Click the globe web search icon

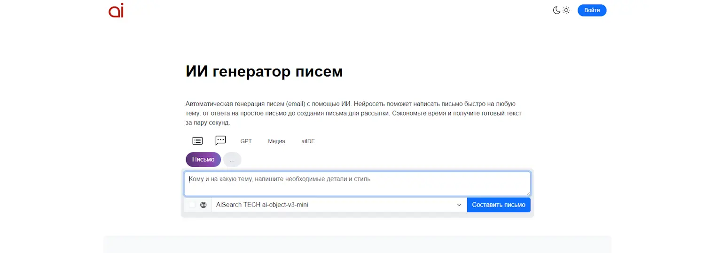[x=204, y=205]
